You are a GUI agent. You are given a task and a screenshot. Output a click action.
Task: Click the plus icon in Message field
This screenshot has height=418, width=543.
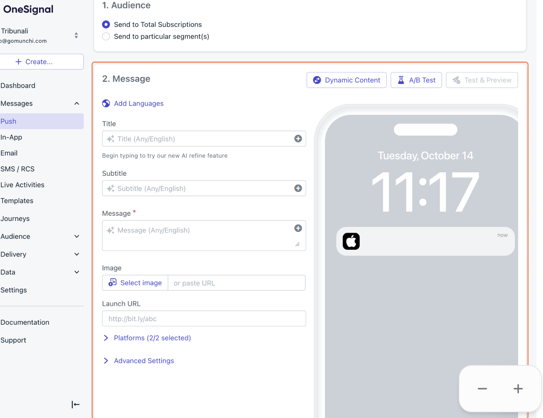click(298, 228)
